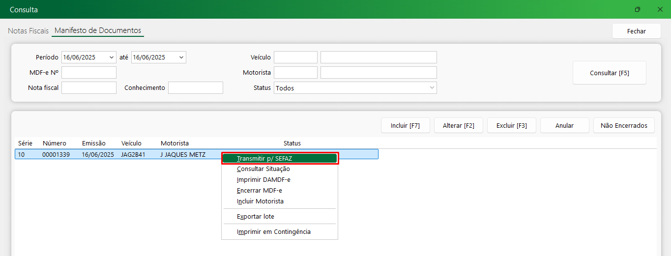Click the Nota fiscal input field
The height and width of the screenshot is (256, 671).
(x=89, y=88)
